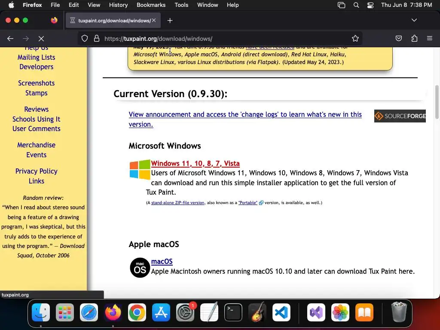This screenshot has width=440, height=330.
Task: Open Terminal from the Dock
Action: (233, 312)
